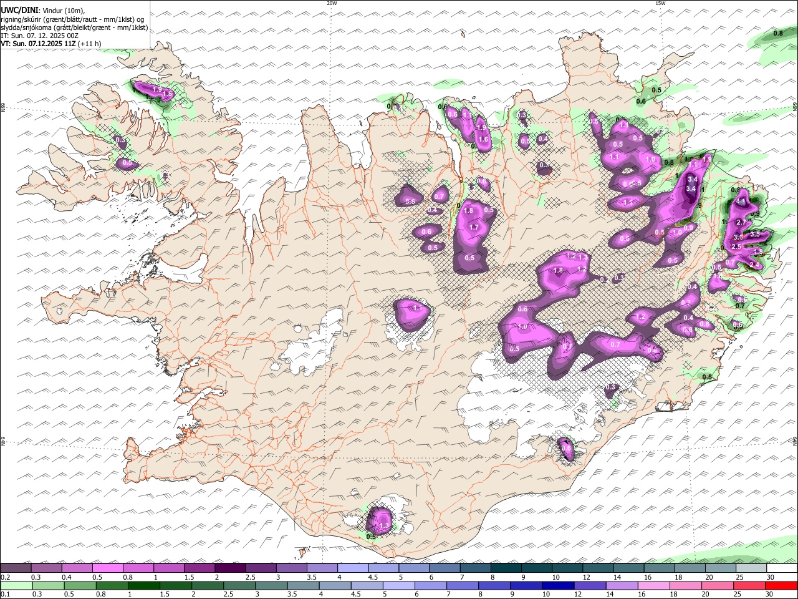
Task: Click the '15W' longitude label at top
Action: point(660,3)
